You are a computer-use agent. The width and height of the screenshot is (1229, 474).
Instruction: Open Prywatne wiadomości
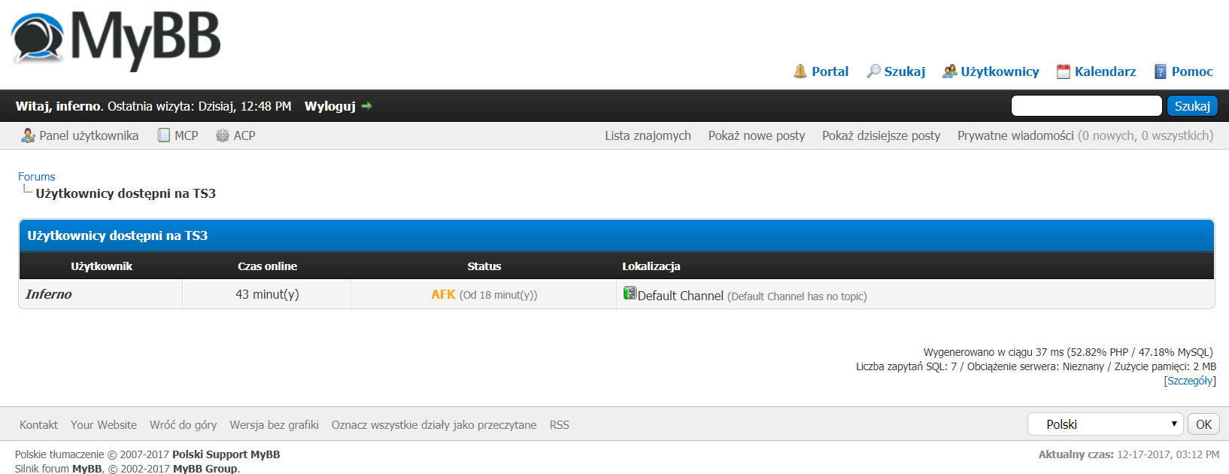pyautogui.click(x=1015, y=135)
